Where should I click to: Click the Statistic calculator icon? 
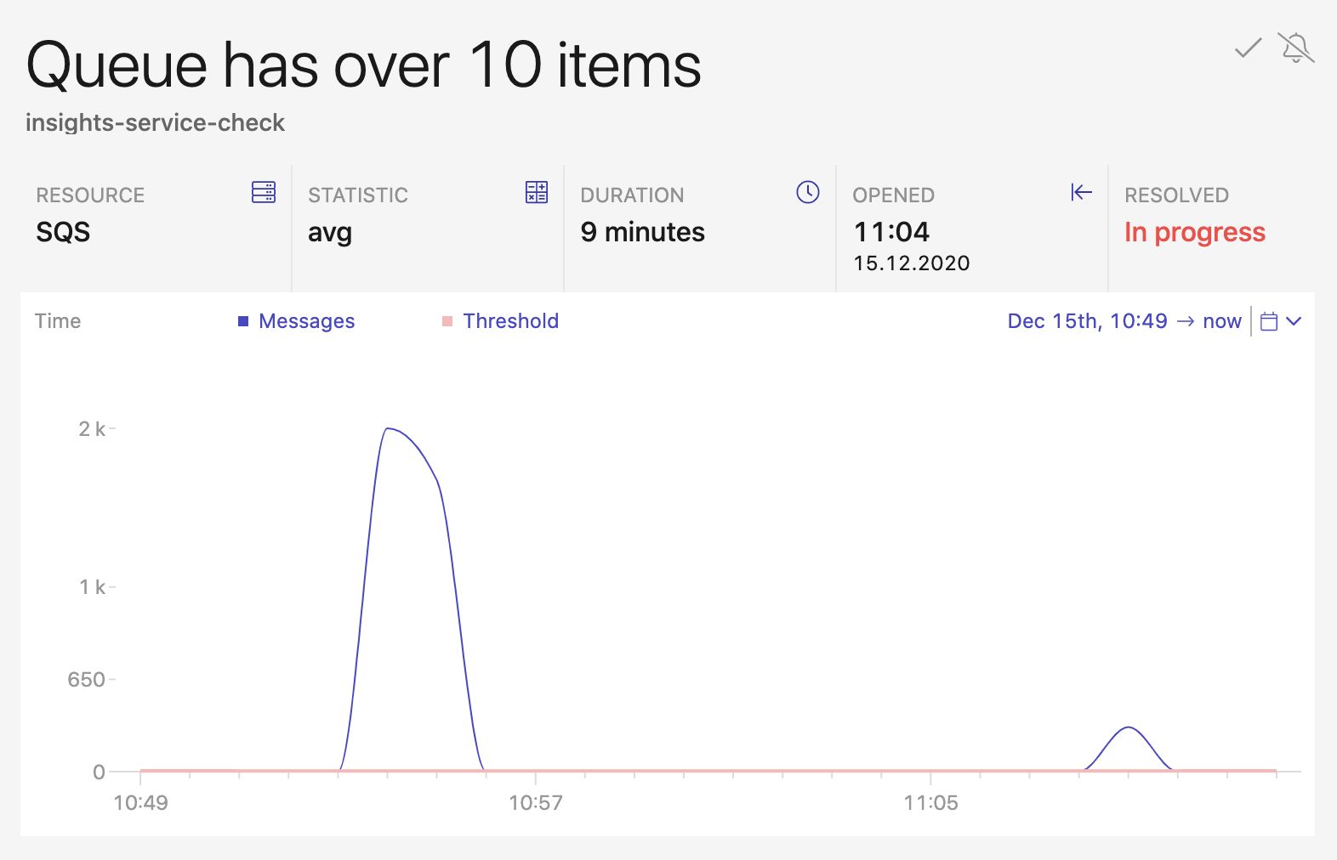pyautogui.click(x=537, y=192)
